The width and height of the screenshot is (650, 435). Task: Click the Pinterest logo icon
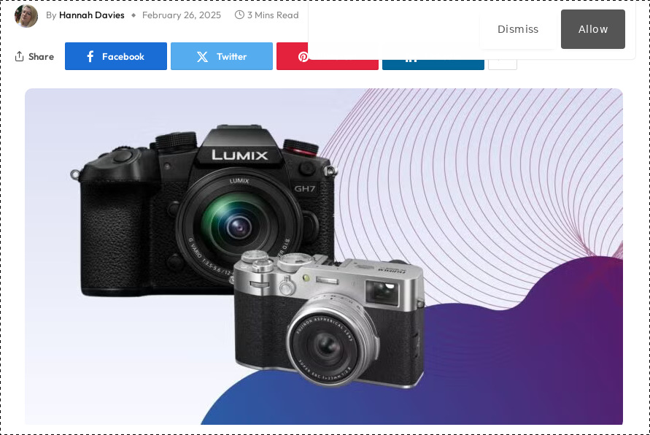(303, 57)
